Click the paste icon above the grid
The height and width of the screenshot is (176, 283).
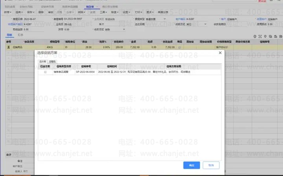(276, 36)
